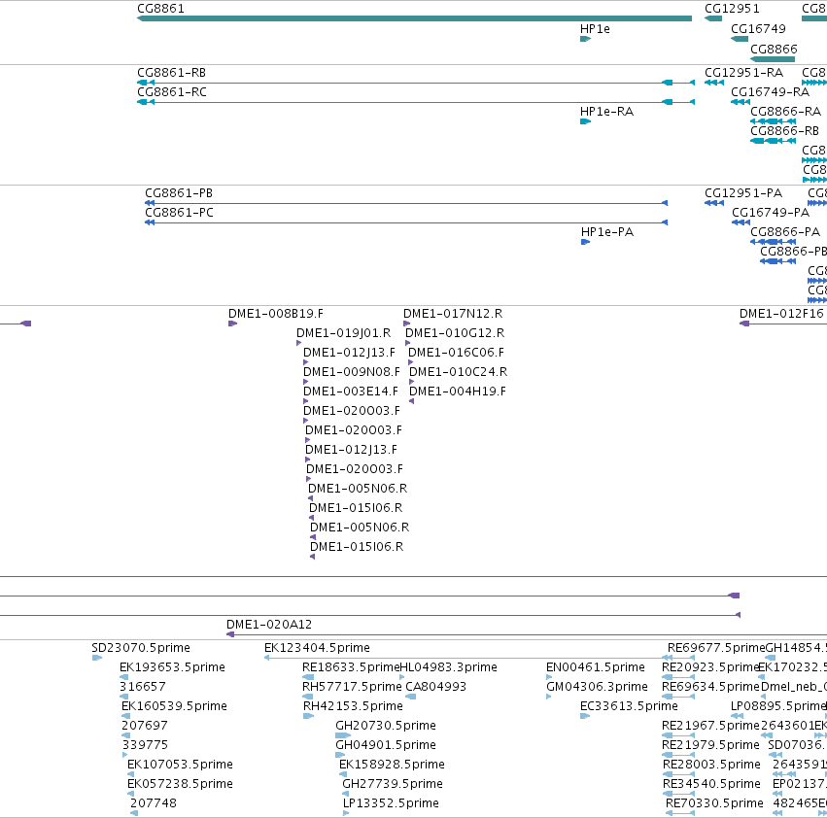Select the RH42153.5prime EST label
Viewport: 827px width, 818px height.
point(353,705)
